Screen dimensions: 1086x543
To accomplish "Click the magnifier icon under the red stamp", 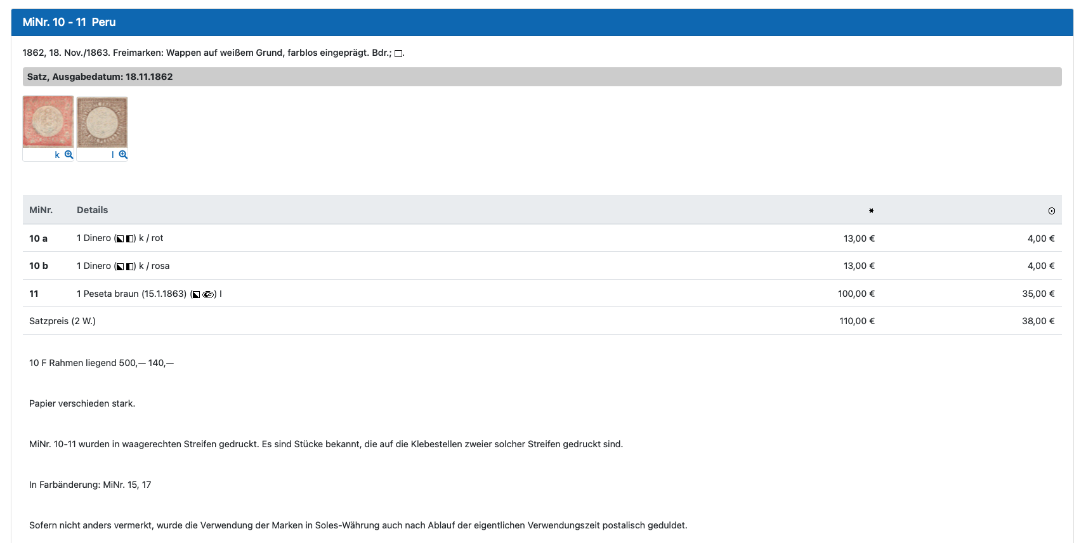I will click(x=69, y=155).
